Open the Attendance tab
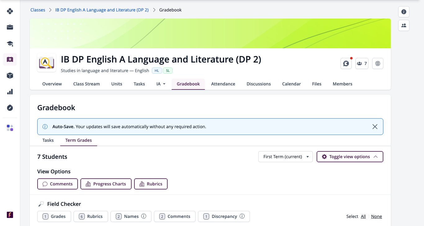This screenshot has height=226, width=424. (223, 84)
